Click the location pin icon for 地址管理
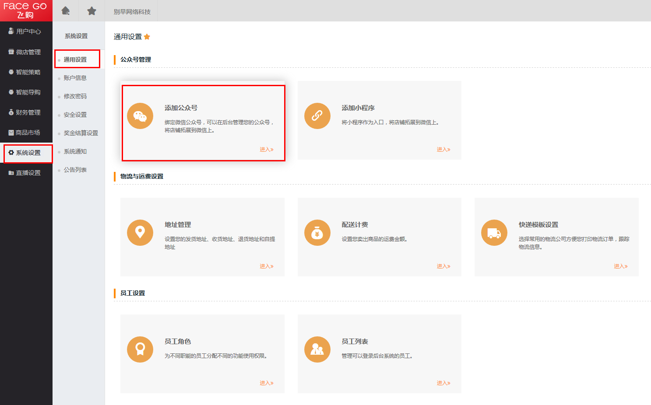Viewport: 651px width, 405px height. pos(140,233)
